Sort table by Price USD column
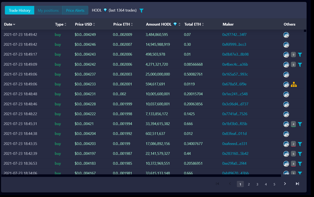 (85, 24)
